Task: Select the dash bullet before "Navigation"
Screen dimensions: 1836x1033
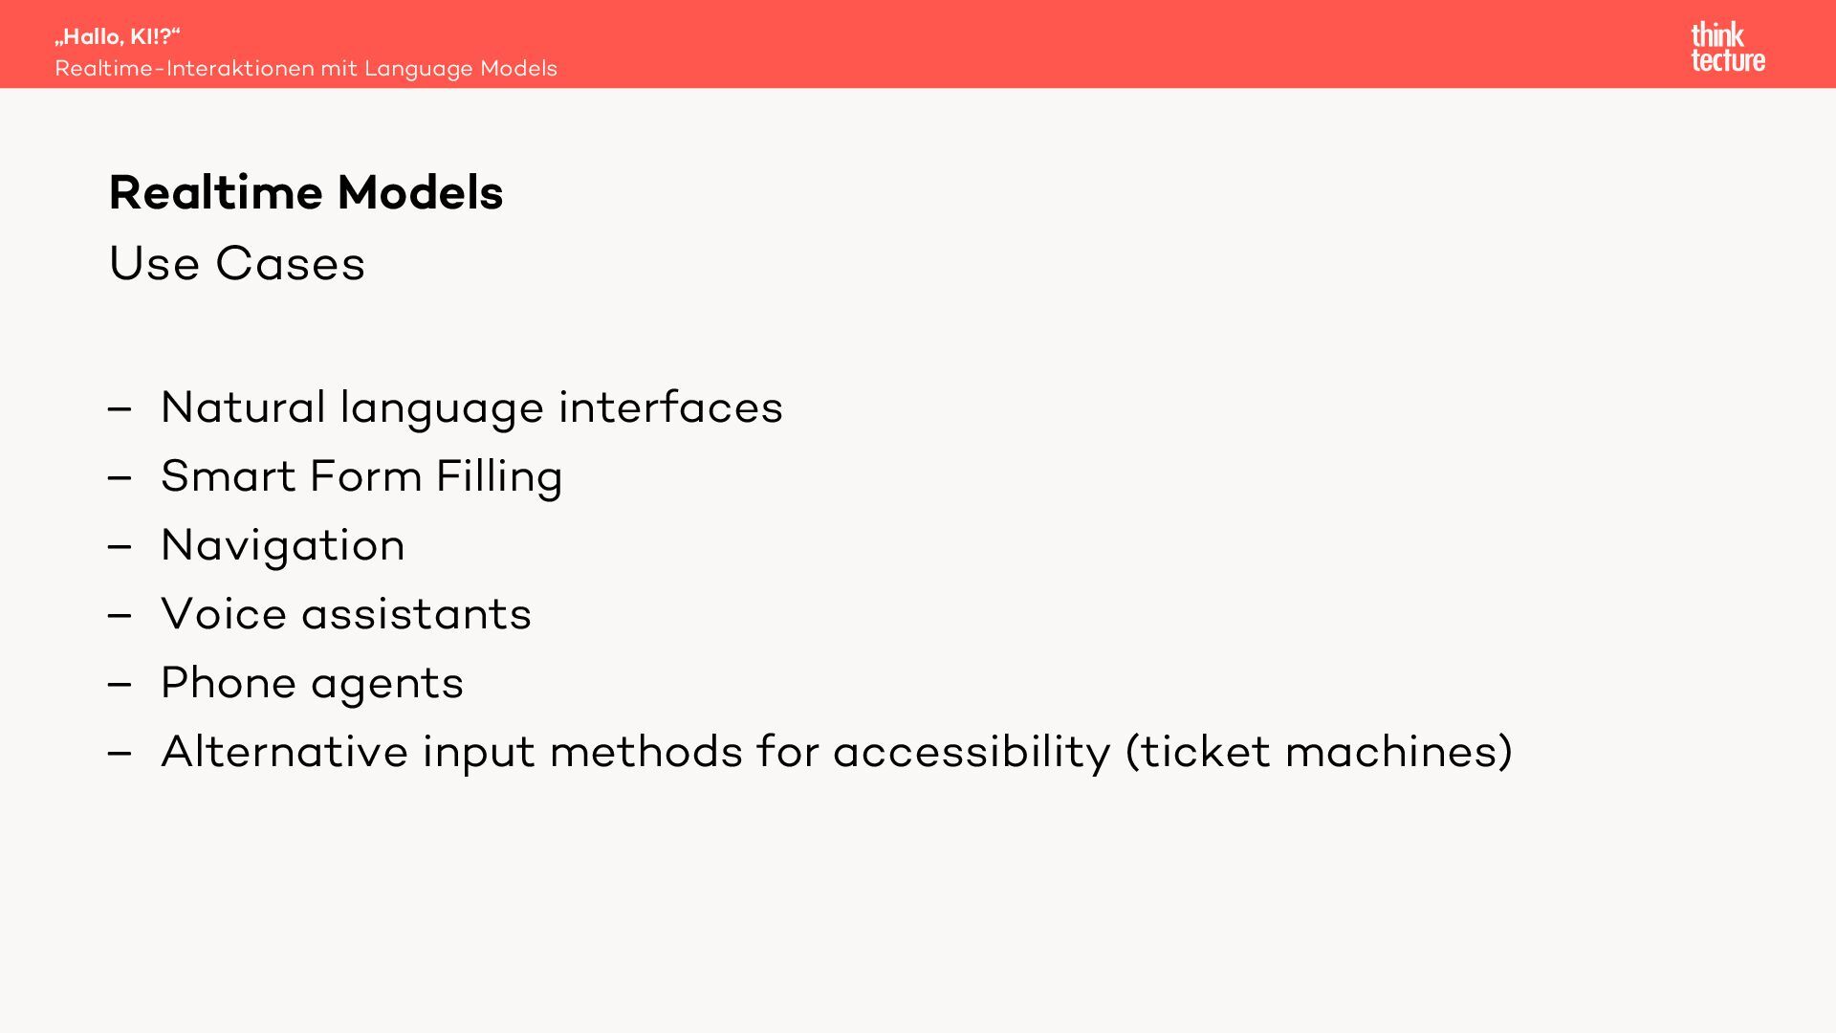Action: [x=120, y=548]
